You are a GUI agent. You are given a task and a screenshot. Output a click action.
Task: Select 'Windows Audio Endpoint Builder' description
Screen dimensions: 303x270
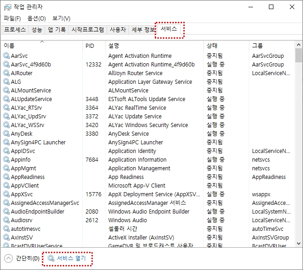coord(149,212)
